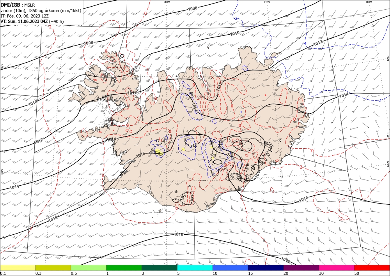
Task: Click the light green 0.5–1 legend swatch
Action: [x=89, y=267]
